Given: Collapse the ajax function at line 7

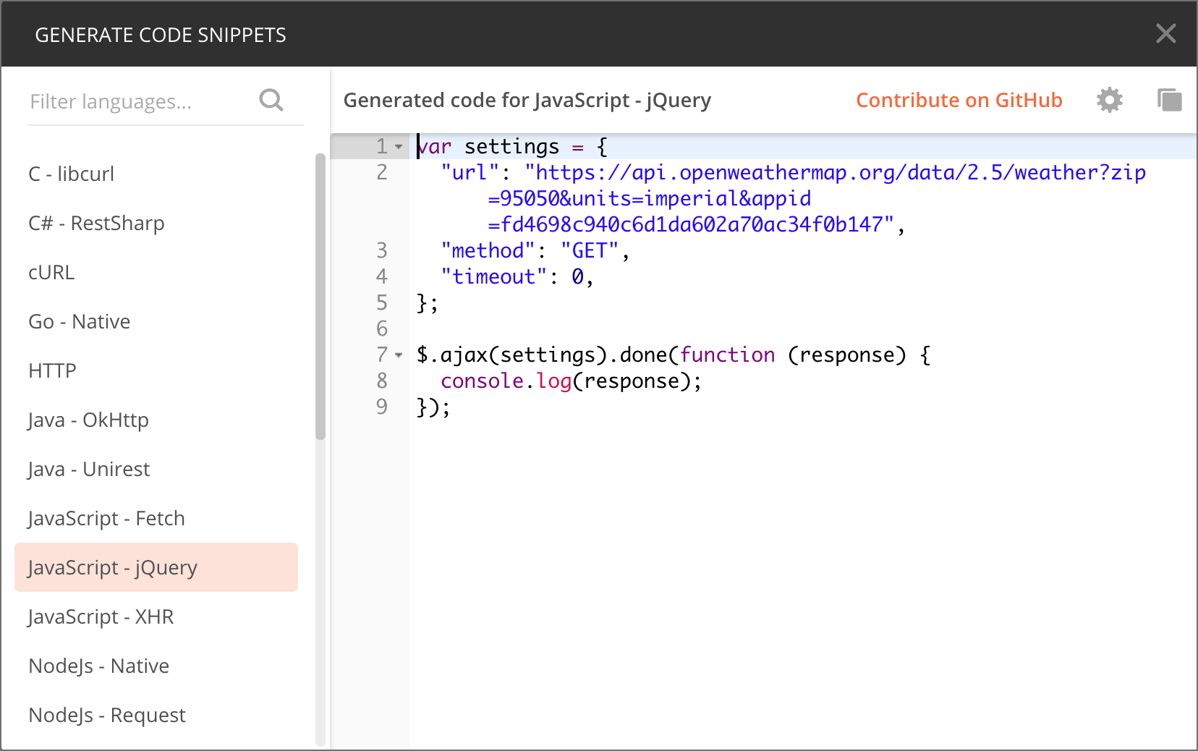Looking at the screenshot, I should click(x=398, y=355).
